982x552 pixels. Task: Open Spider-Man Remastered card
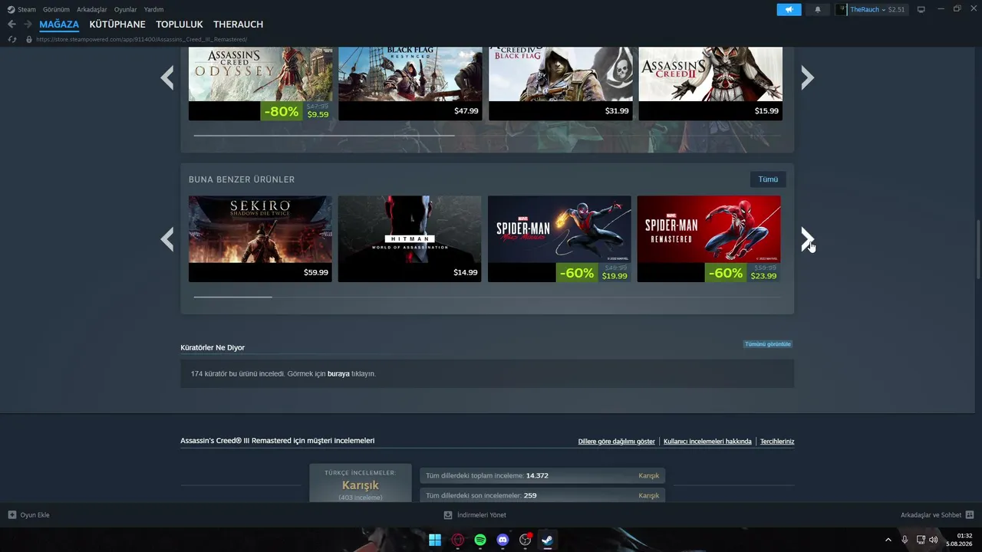[x=709, y=238]
